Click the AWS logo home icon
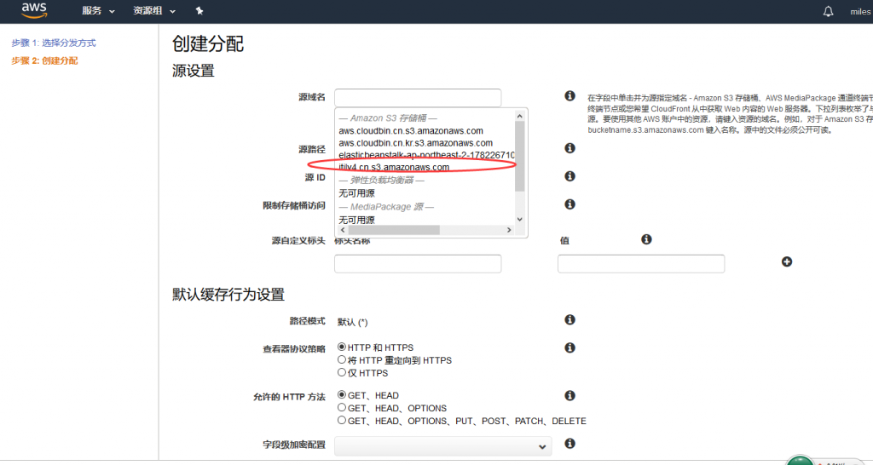The image size is (873, 465). (34, 10)
